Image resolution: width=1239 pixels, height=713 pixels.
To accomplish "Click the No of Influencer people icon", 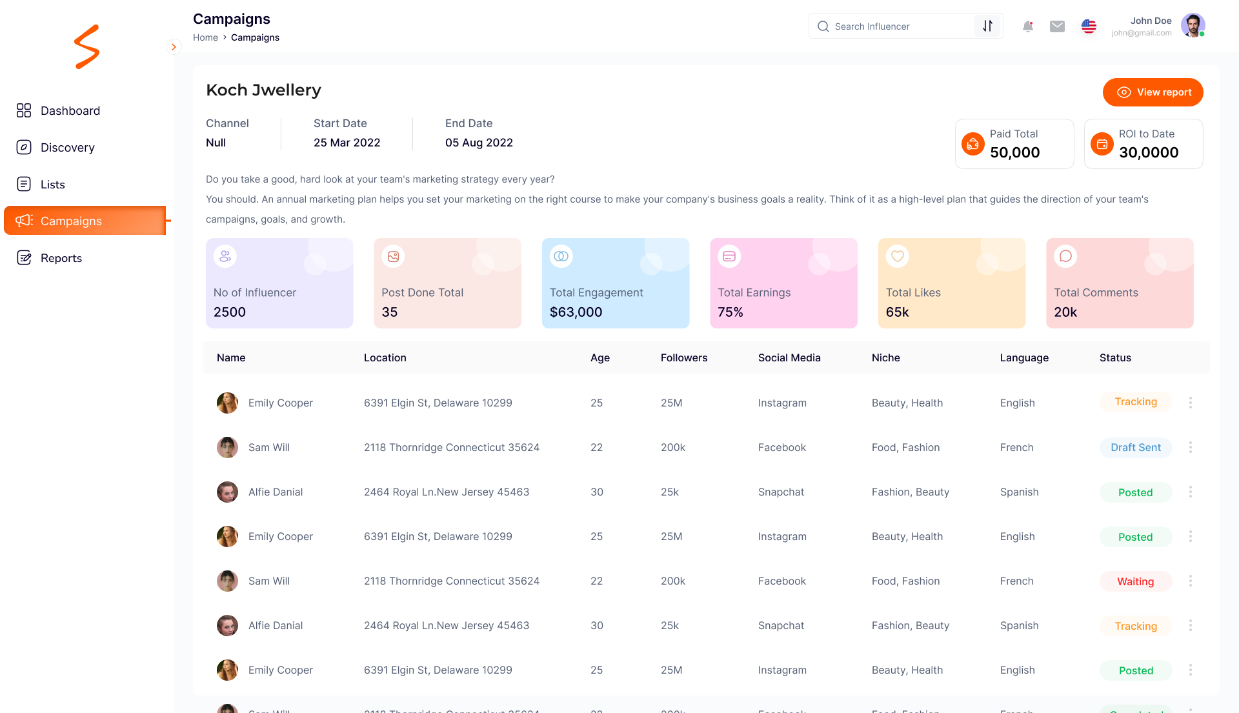I will tap(225, 256).
